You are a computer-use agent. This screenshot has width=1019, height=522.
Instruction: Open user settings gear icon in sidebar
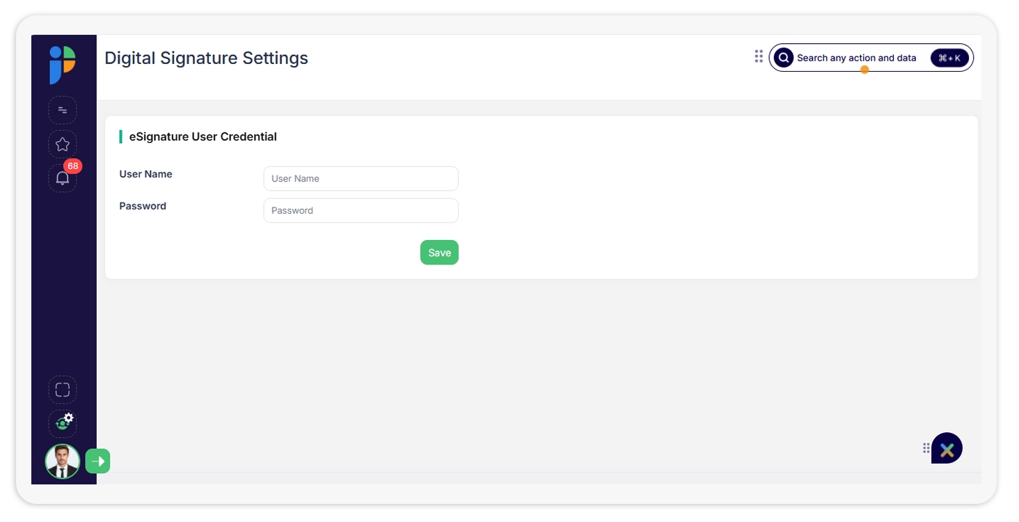[63, 423]
